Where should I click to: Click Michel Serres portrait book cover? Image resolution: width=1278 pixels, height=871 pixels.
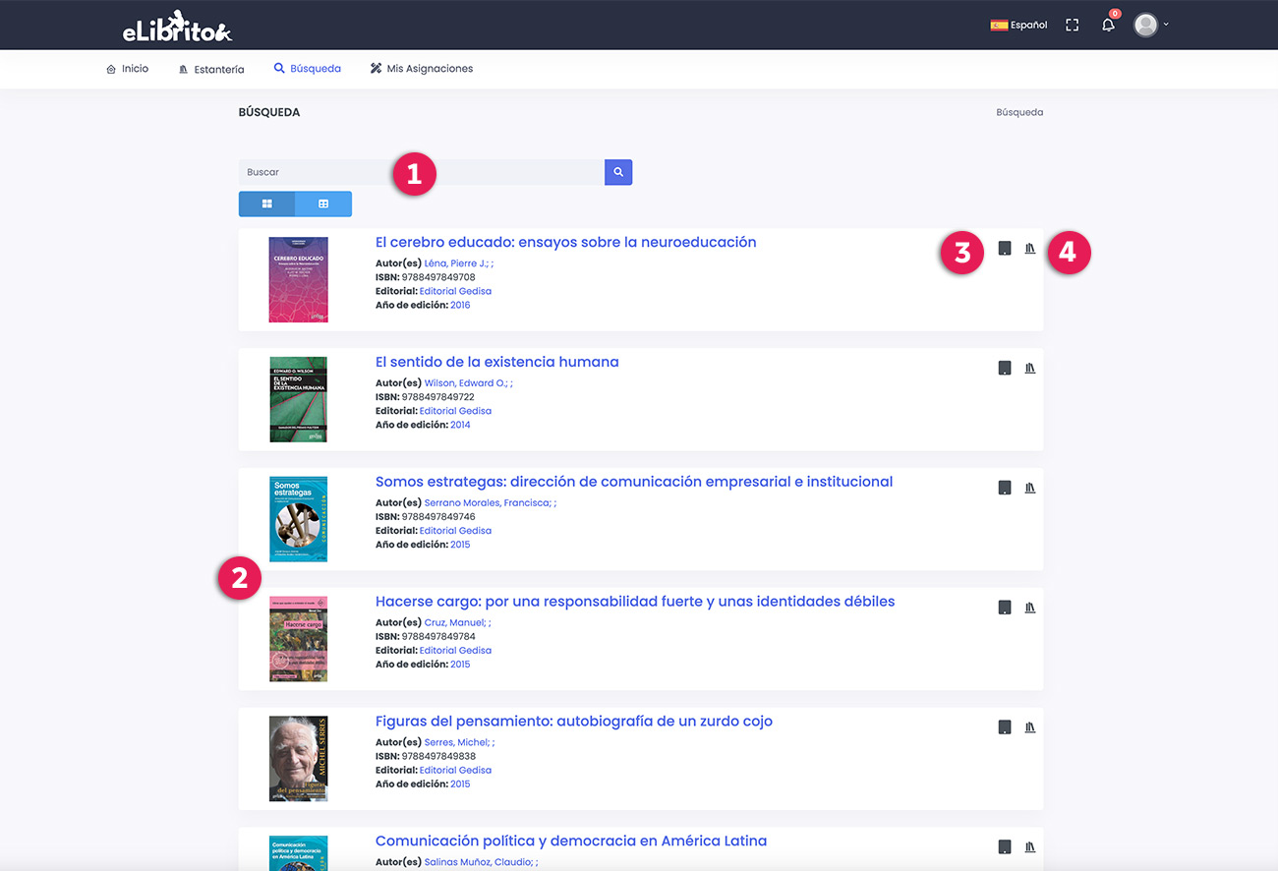coord(298,759)
